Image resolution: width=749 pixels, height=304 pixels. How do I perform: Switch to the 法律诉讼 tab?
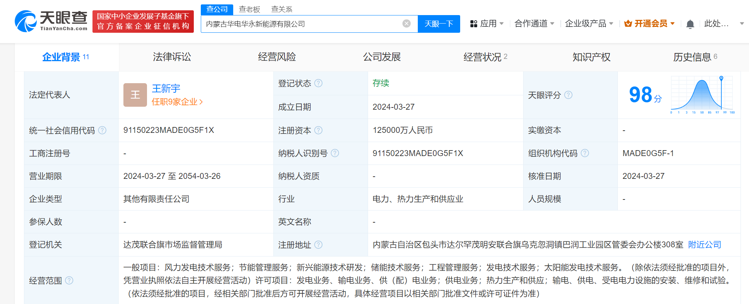point(172,57)
